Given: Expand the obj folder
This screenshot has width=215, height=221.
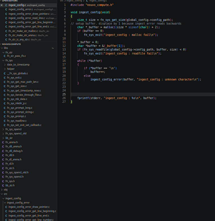Looking at the screenshot, I should coord(2,190).
